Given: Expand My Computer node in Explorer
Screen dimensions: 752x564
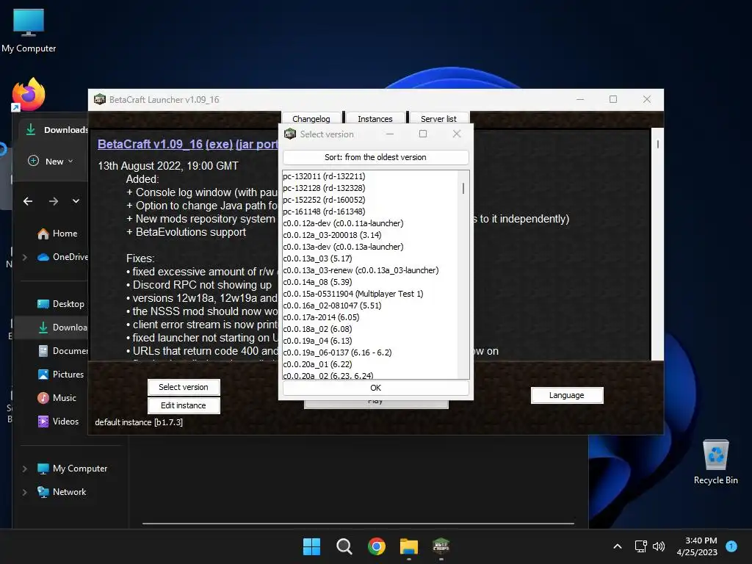Looking at the screenshot, I should [x=25, y=469].
